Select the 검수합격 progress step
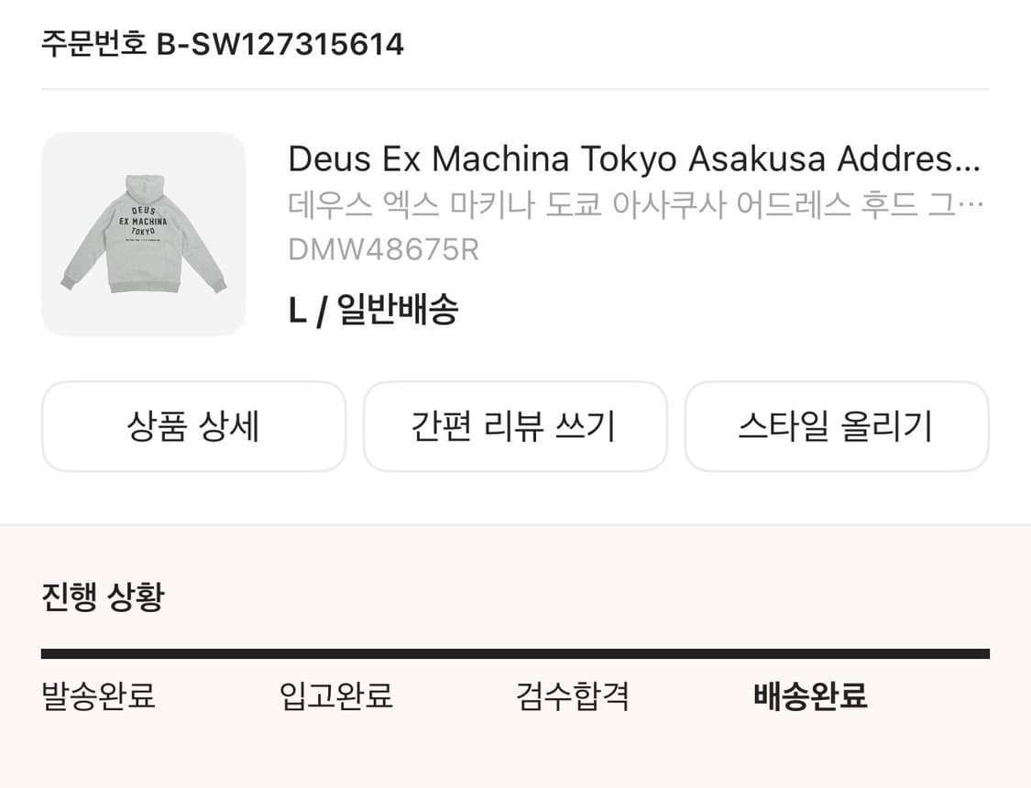The width and height of the screenshot is (1031, 788). 573,696
